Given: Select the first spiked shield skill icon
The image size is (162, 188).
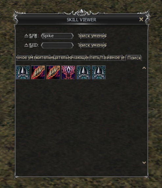Looking at the screenshot, I should click(x=23, y=72).
